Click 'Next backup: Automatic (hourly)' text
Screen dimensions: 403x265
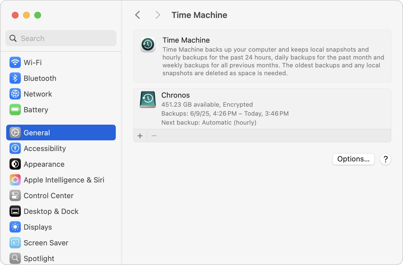coord(209,122)
